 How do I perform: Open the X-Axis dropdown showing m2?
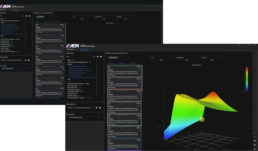pyautogui.click(x=161, y=58)
